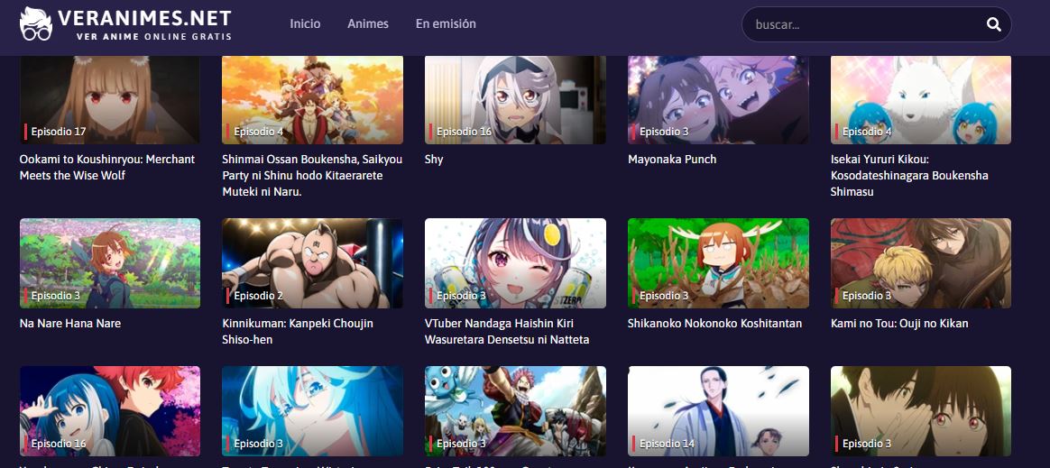Viewport: 1050px width, 468px height.
Task: Open VTuber Nandaga Haishin thumbnail
Action: point(515,263)
